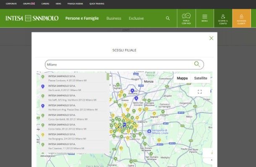
Task: Click blue map pin near Sesto San Giovanni
Action: pyautogui.click(x=136, y=98)
